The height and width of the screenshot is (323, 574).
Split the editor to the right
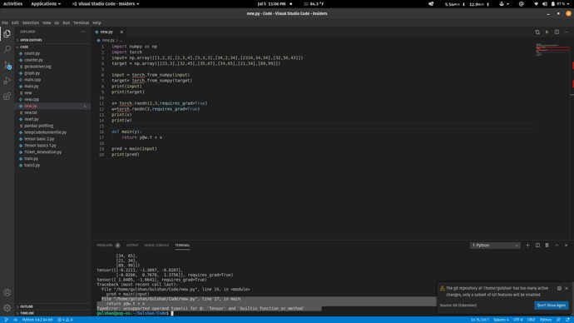pos(557,32)
